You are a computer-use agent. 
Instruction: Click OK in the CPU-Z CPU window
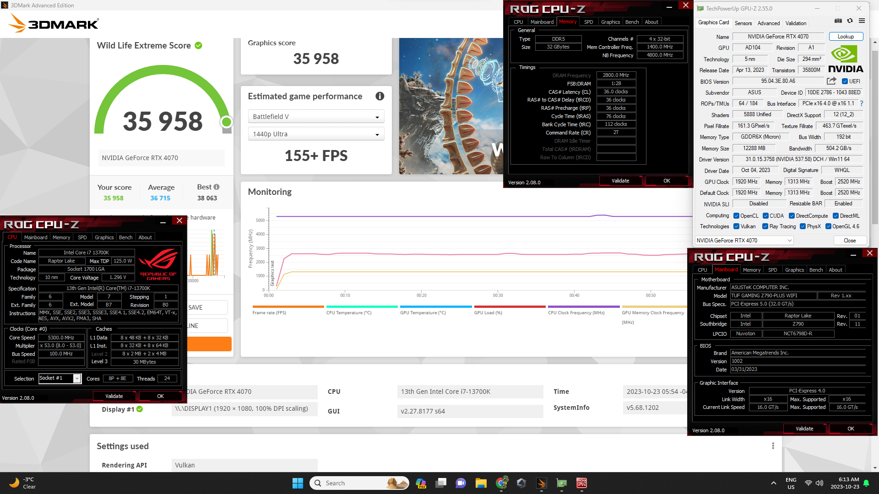pos(160,396)
